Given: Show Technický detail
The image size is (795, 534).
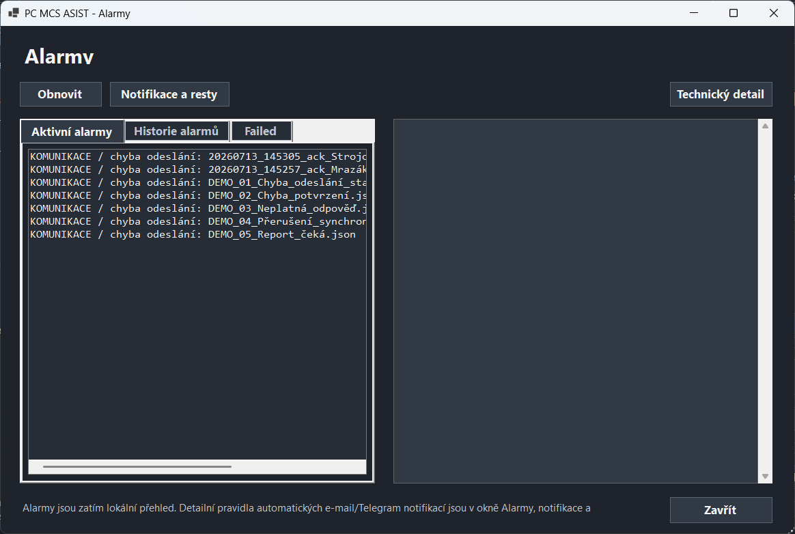Looking at the screenshot, I should (x=721, y=94).
